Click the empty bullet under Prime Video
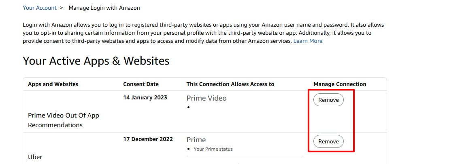464x164 pixels. tap(189, 107)
